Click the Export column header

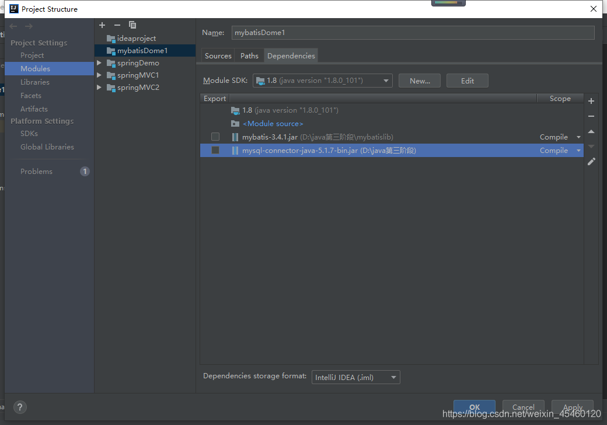[x=214, y=99]
